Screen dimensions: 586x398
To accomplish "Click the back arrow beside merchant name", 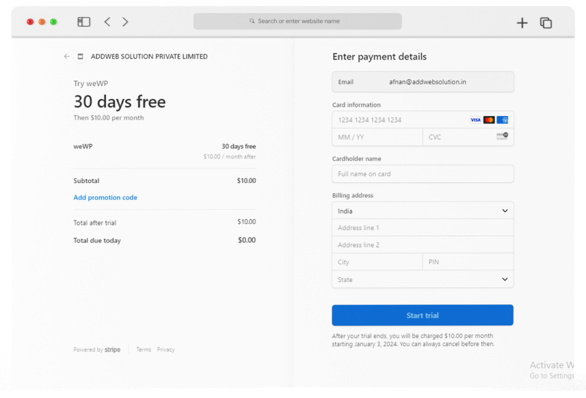I will click(x=66, y=57).
